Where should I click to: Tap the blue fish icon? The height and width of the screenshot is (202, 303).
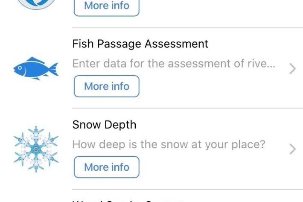click(x=35, y=69)
